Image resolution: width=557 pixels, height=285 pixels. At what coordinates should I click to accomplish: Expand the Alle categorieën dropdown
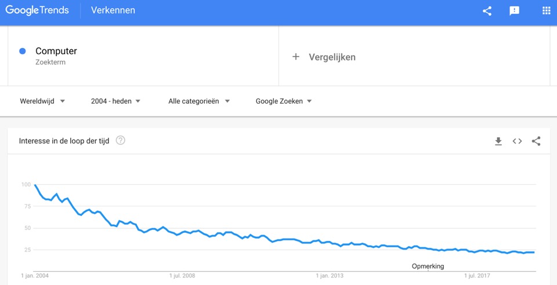coord(199,101)
